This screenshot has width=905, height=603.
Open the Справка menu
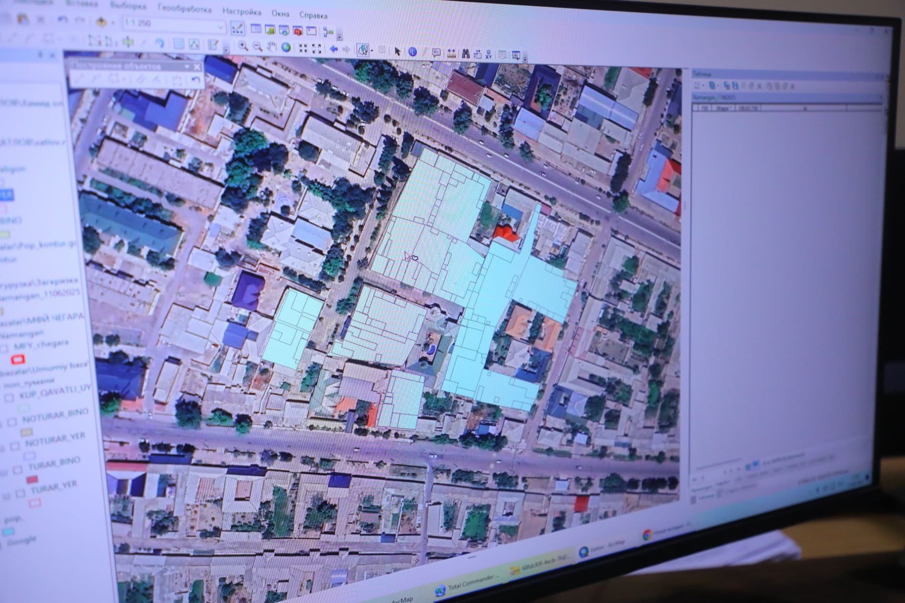tap(313, 15)
